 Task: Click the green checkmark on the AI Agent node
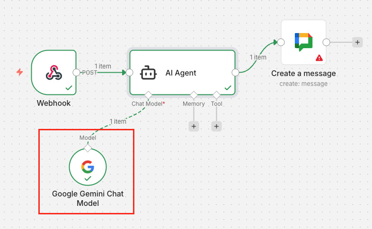coord(228,88)
